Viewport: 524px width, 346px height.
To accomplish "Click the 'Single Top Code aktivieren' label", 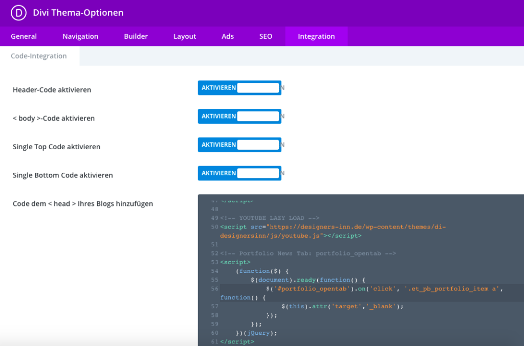I will [x=56, y=147].
